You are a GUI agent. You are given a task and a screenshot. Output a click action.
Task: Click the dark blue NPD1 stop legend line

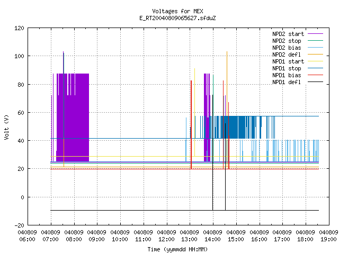[x=316, y=68]
